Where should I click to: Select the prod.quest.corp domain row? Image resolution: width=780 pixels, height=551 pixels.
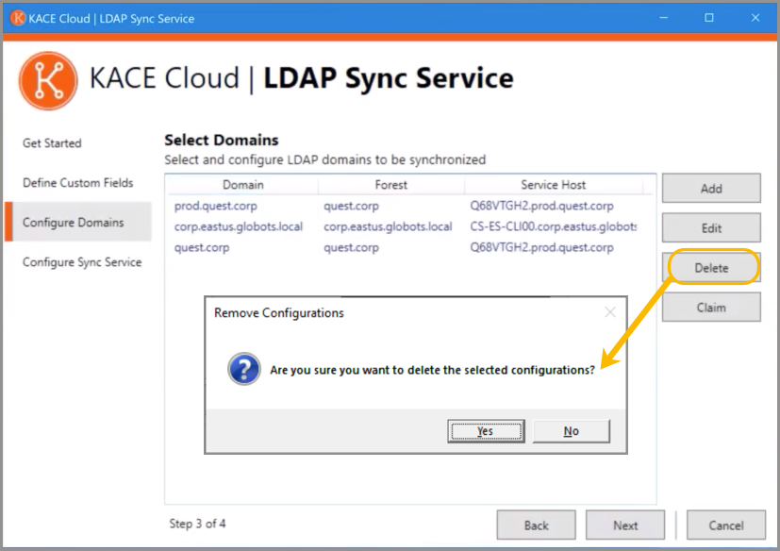[x=409, y=206]
